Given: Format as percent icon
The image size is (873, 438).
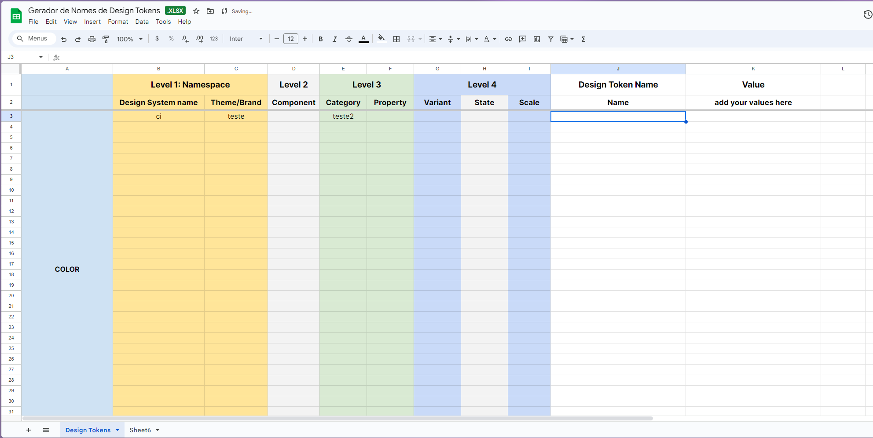Looking at the screenshot, I should coord(171,39).
